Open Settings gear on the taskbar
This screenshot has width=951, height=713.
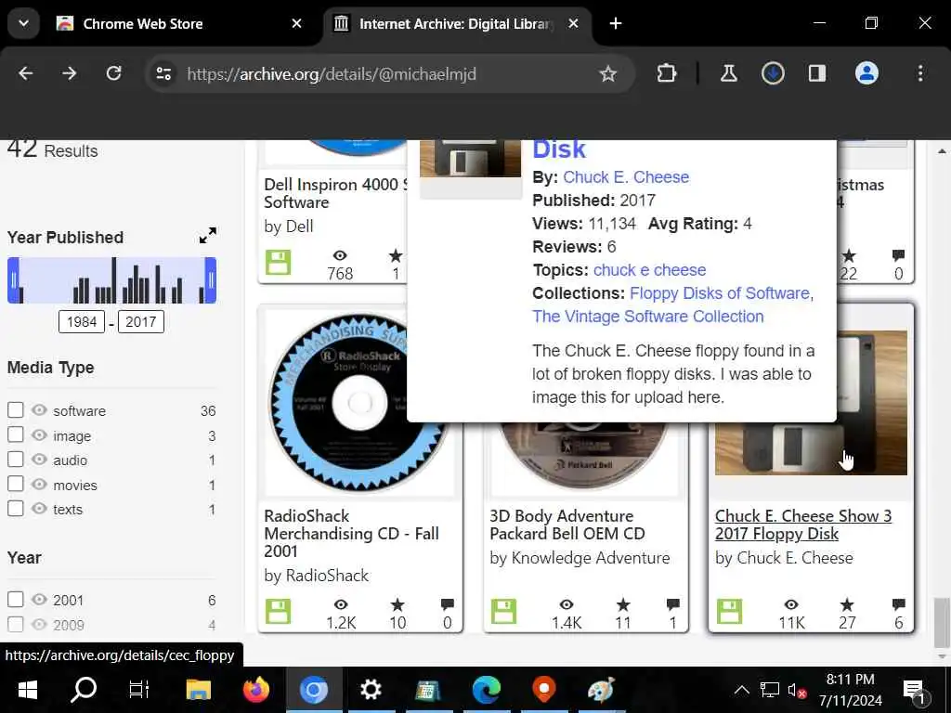click(x=371, y=690)
